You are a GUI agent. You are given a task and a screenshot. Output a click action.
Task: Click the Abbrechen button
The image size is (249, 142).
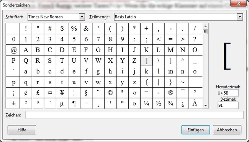(227, 130)
